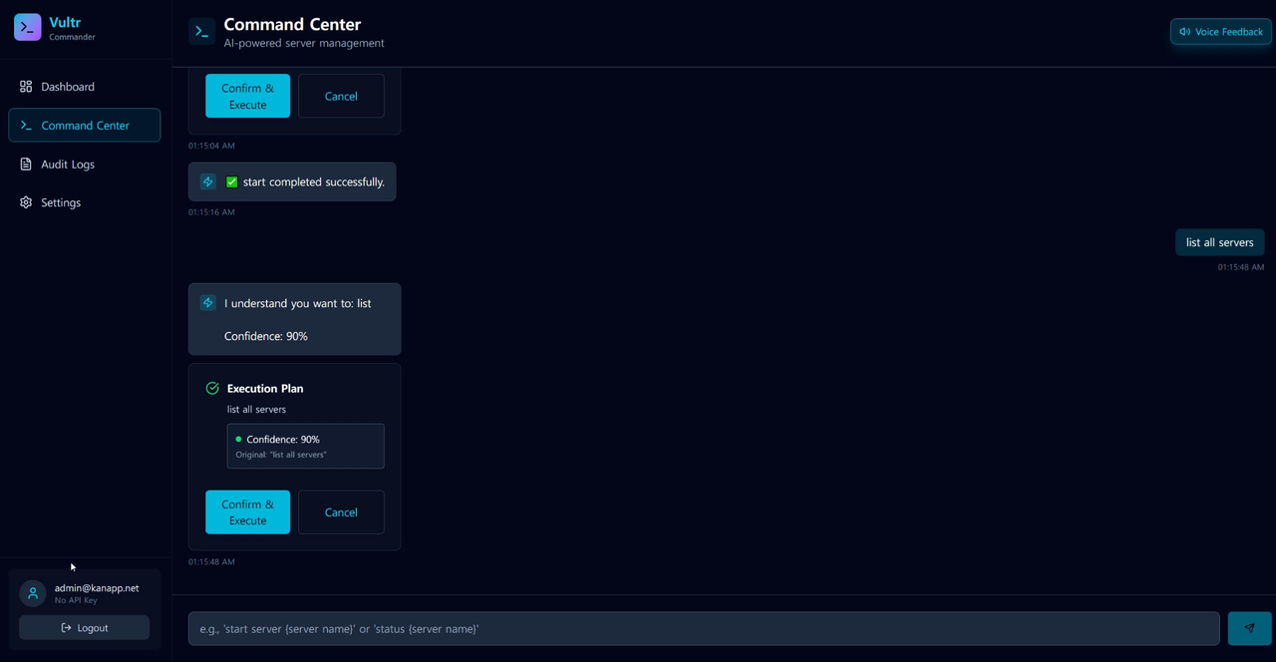Image resolution: width=1276 pixels, height=662 pixels.
Task: Click the terminal icon beside Command Center heading
Action: 202,32
